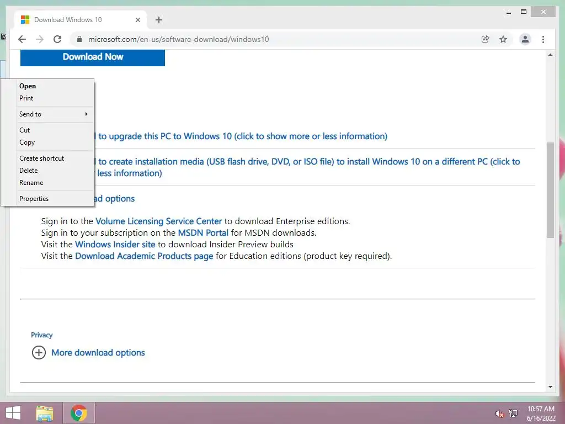Image resolution: width=565 pixels, height=424 pixels.
Task: Open the share this page icon
Action: click(x=486, y=39)
